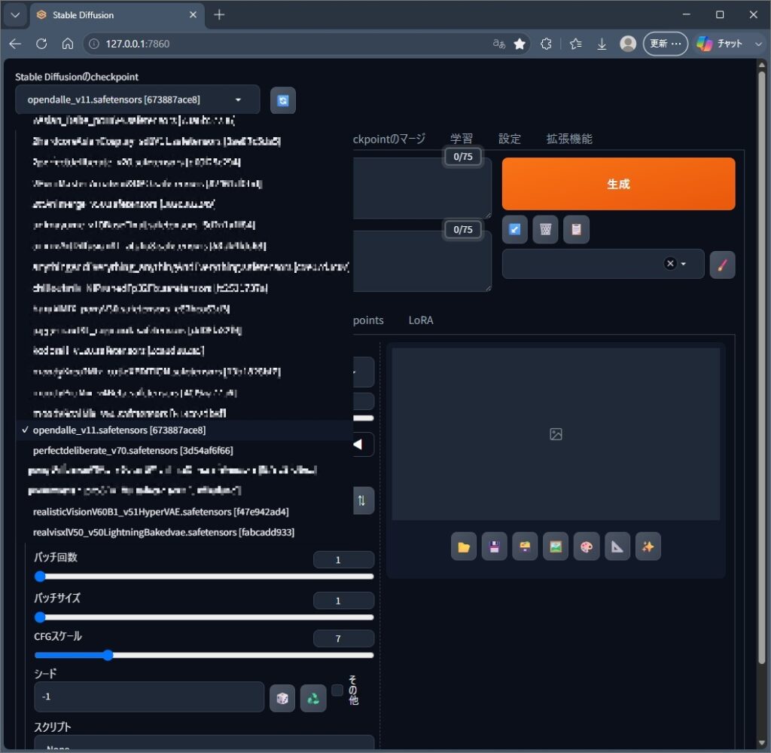Image resolution: width=771 pixels, height=753 pixels.
Task: Open favorites list icon
Action: 576,44
